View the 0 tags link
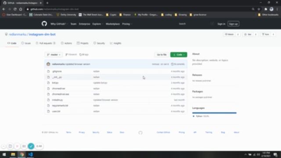 coord(84,54)
